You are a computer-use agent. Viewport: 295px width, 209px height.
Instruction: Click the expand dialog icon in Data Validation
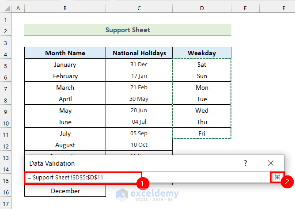[x=277, y=177]
